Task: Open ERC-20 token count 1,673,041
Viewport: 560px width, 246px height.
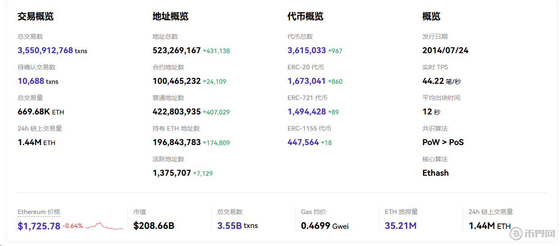Action: (306, 81)
